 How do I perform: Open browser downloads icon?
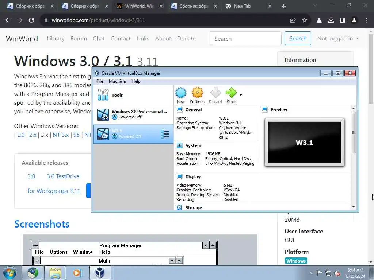click(331, 20)
